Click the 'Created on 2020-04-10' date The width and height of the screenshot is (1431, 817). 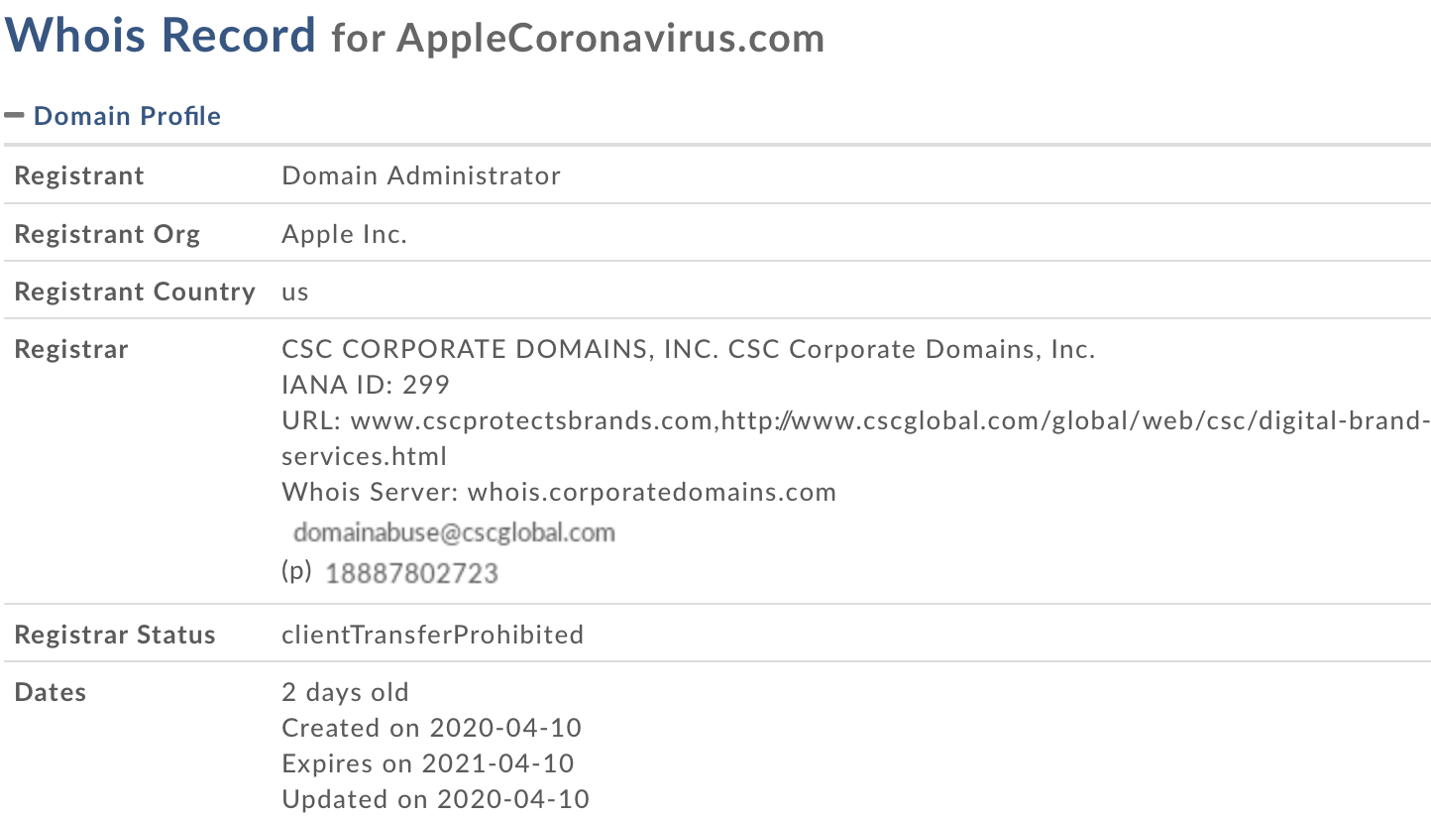point(431,728)
